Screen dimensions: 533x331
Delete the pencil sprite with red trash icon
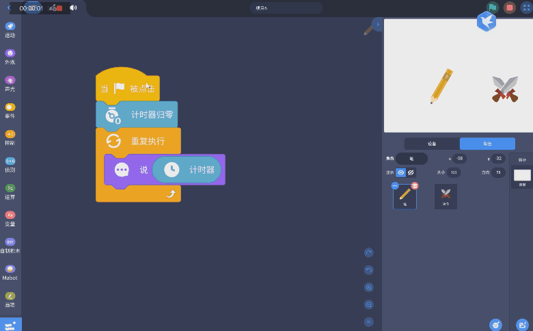[415, 186]
